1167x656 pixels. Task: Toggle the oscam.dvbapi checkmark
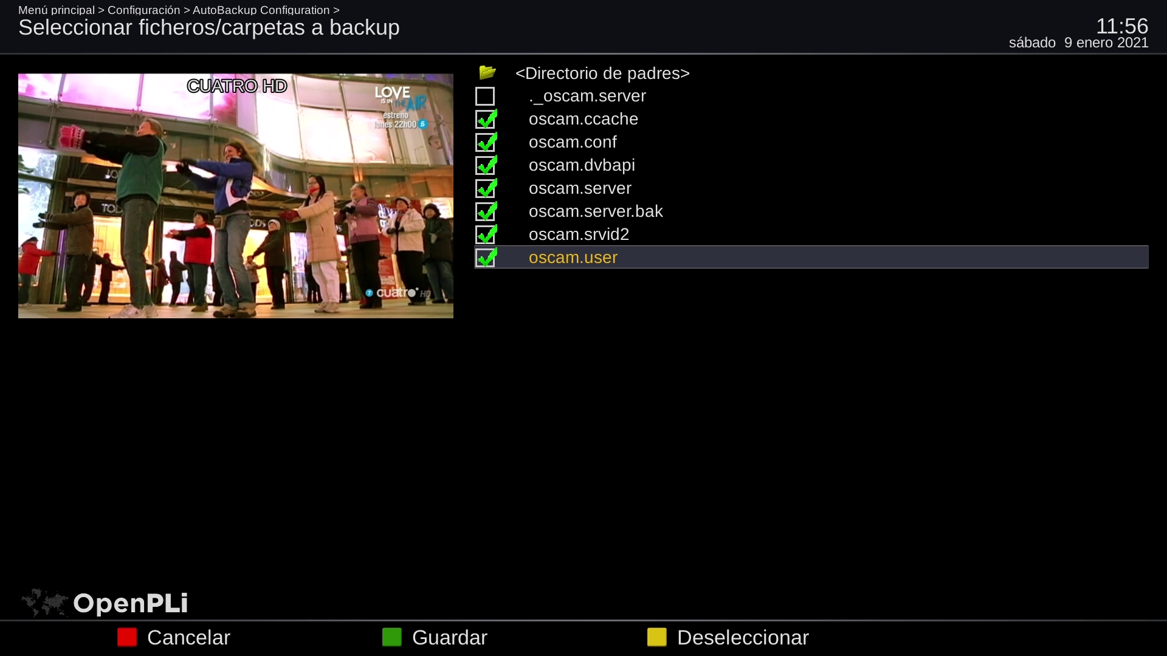pyautogui.click(x=486, y=165)
